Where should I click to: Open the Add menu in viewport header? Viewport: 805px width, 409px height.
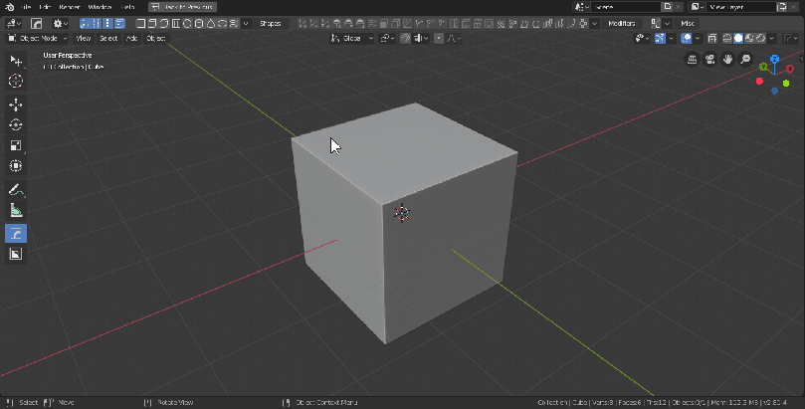pos(132,38)
